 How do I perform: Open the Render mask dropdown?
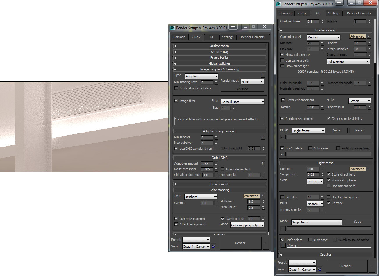pyautogui.click(x=252, y=82)
